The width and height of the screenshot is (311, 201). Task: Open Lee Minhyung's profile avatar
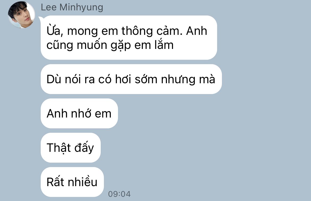[22, 15]
